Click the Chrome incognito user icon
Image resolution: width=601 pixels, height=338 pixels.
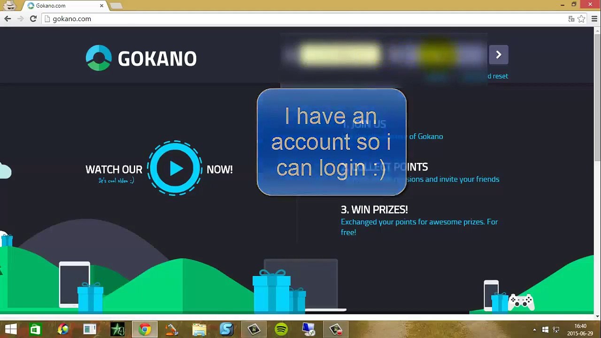10,6
